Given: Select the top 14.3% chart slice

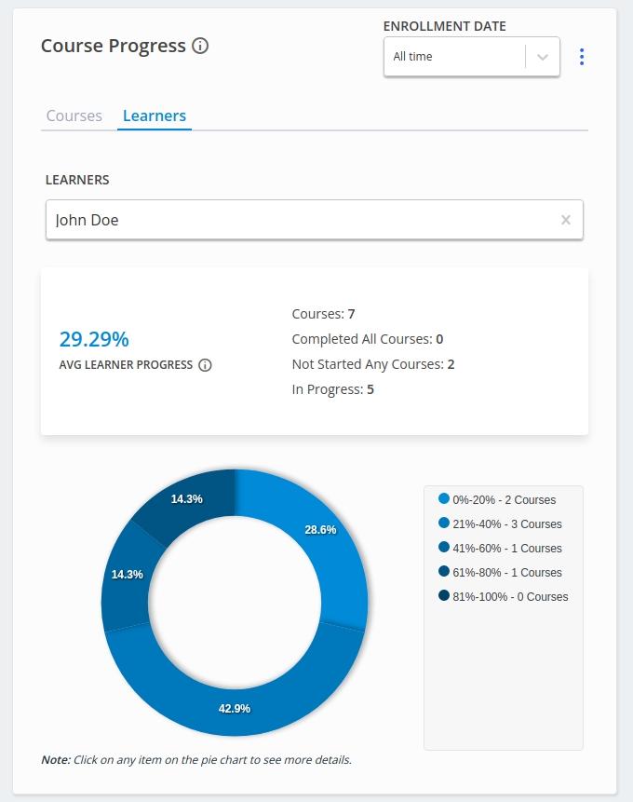Looking at the screenshot, I should pos(187,498).
